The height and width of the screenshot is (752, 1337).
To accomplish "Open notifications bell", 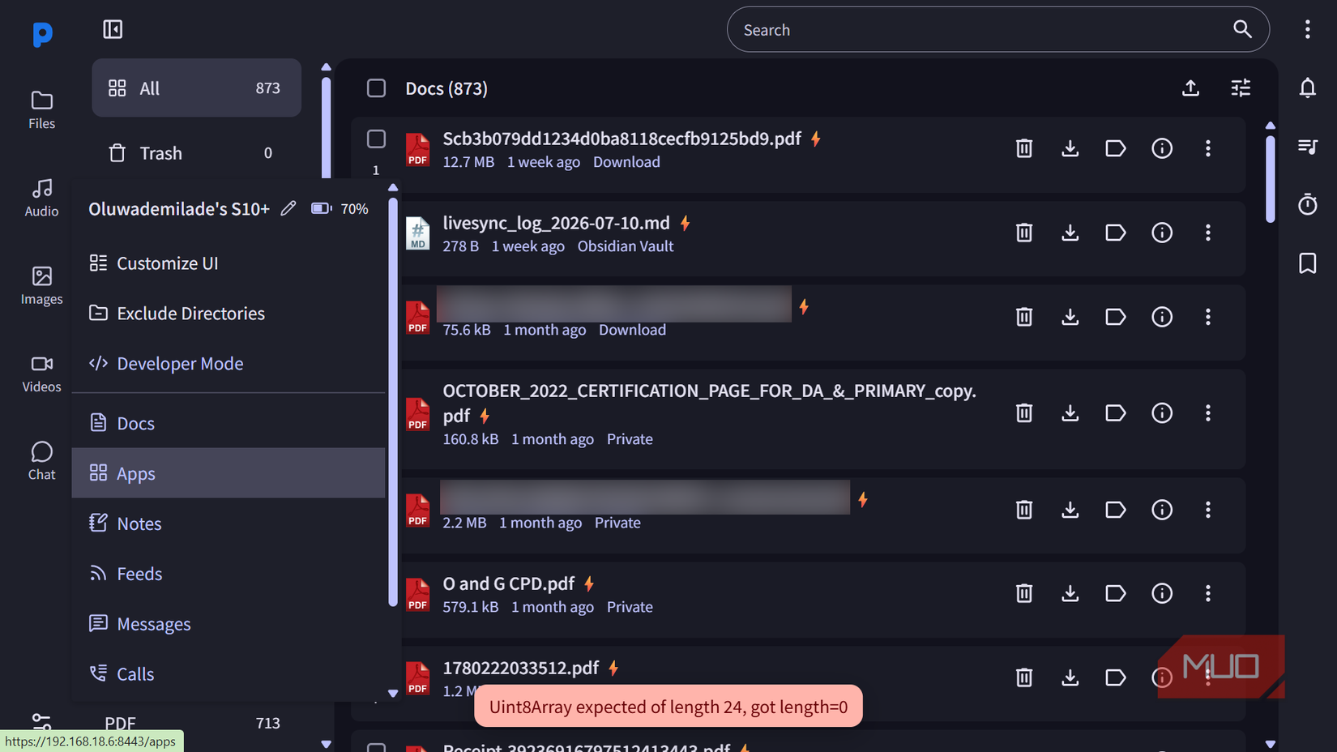I will coord(1307,88).
